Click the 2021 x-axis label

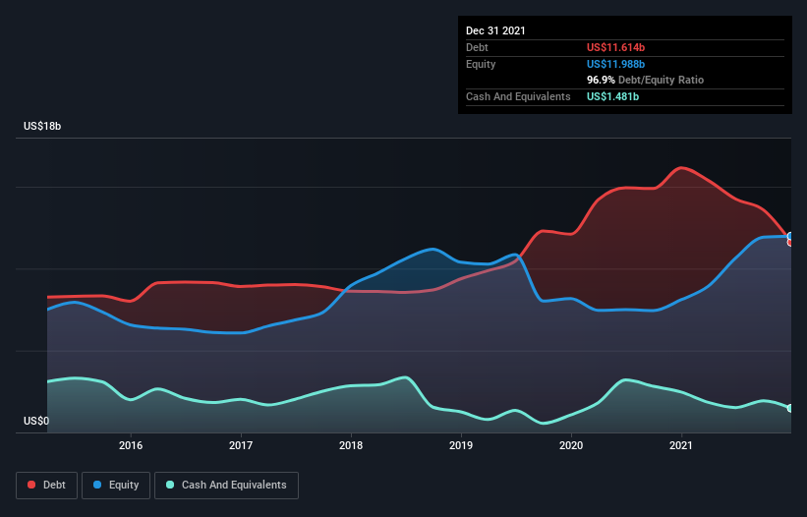pyautogui.click(x=681, y=445)
